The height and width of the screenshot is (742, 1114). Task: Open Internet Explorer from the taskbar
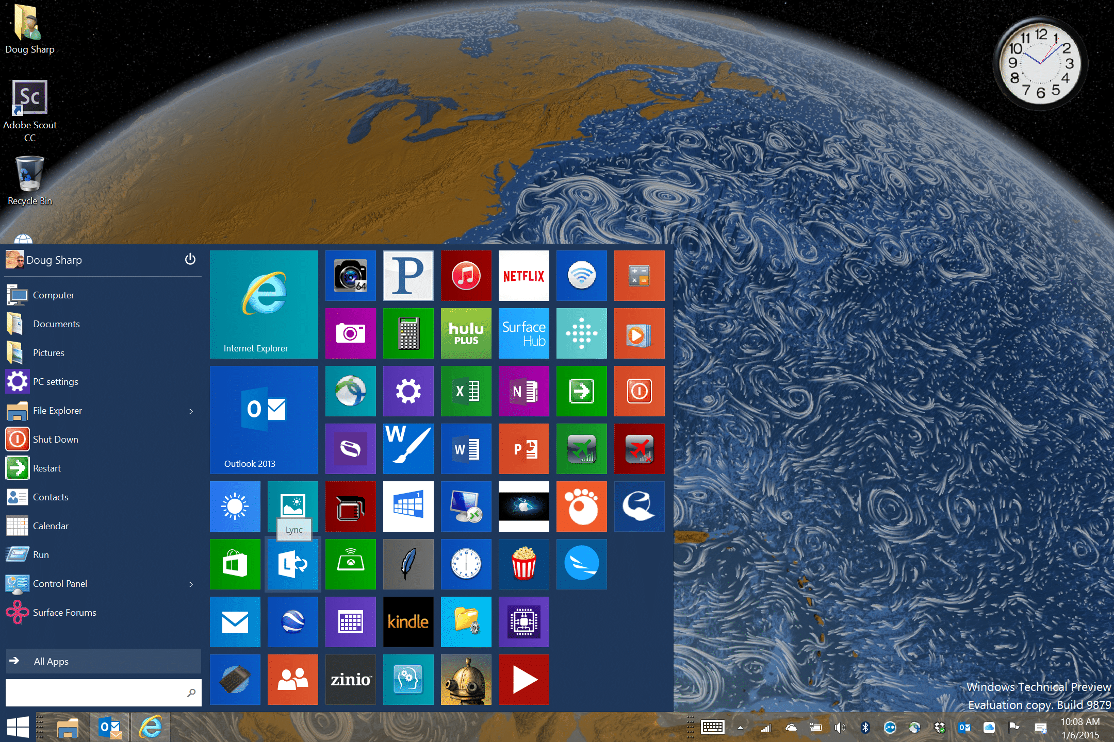pyautogui.click(x=150, y=728)
